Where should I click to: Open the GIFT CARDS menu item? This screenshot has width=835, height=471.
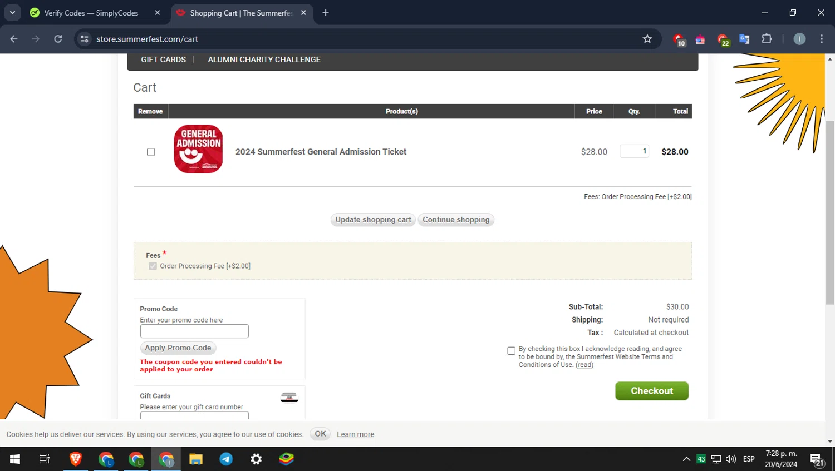click(x=163, y=60)
